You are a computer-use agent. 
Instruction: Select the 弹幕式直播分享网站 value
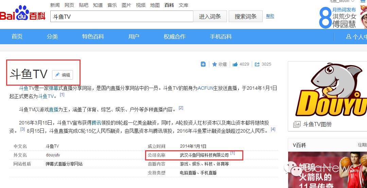click(x=64, y=164)
